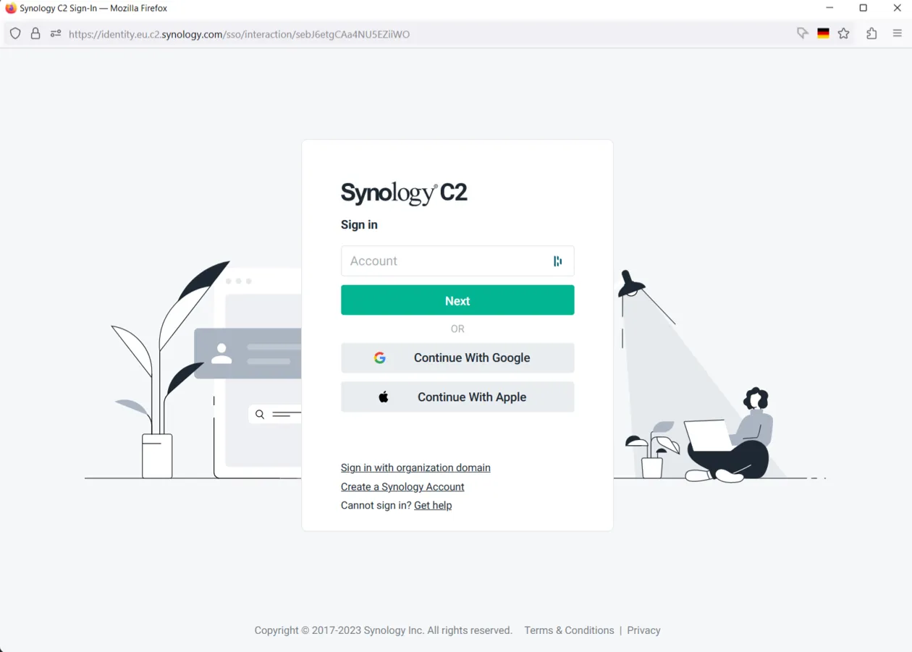Open the Terms & Conditions page
The image size is (912, 652).
click(x=569, y=630)
